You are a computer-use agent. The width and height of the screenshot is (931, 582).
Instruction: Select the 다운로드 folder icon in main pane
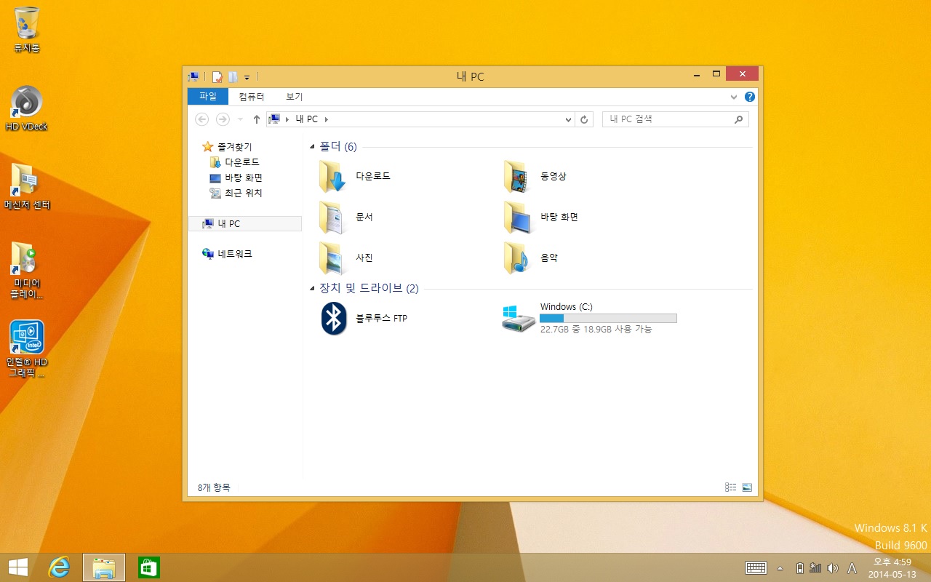click(x=332, y=176)
